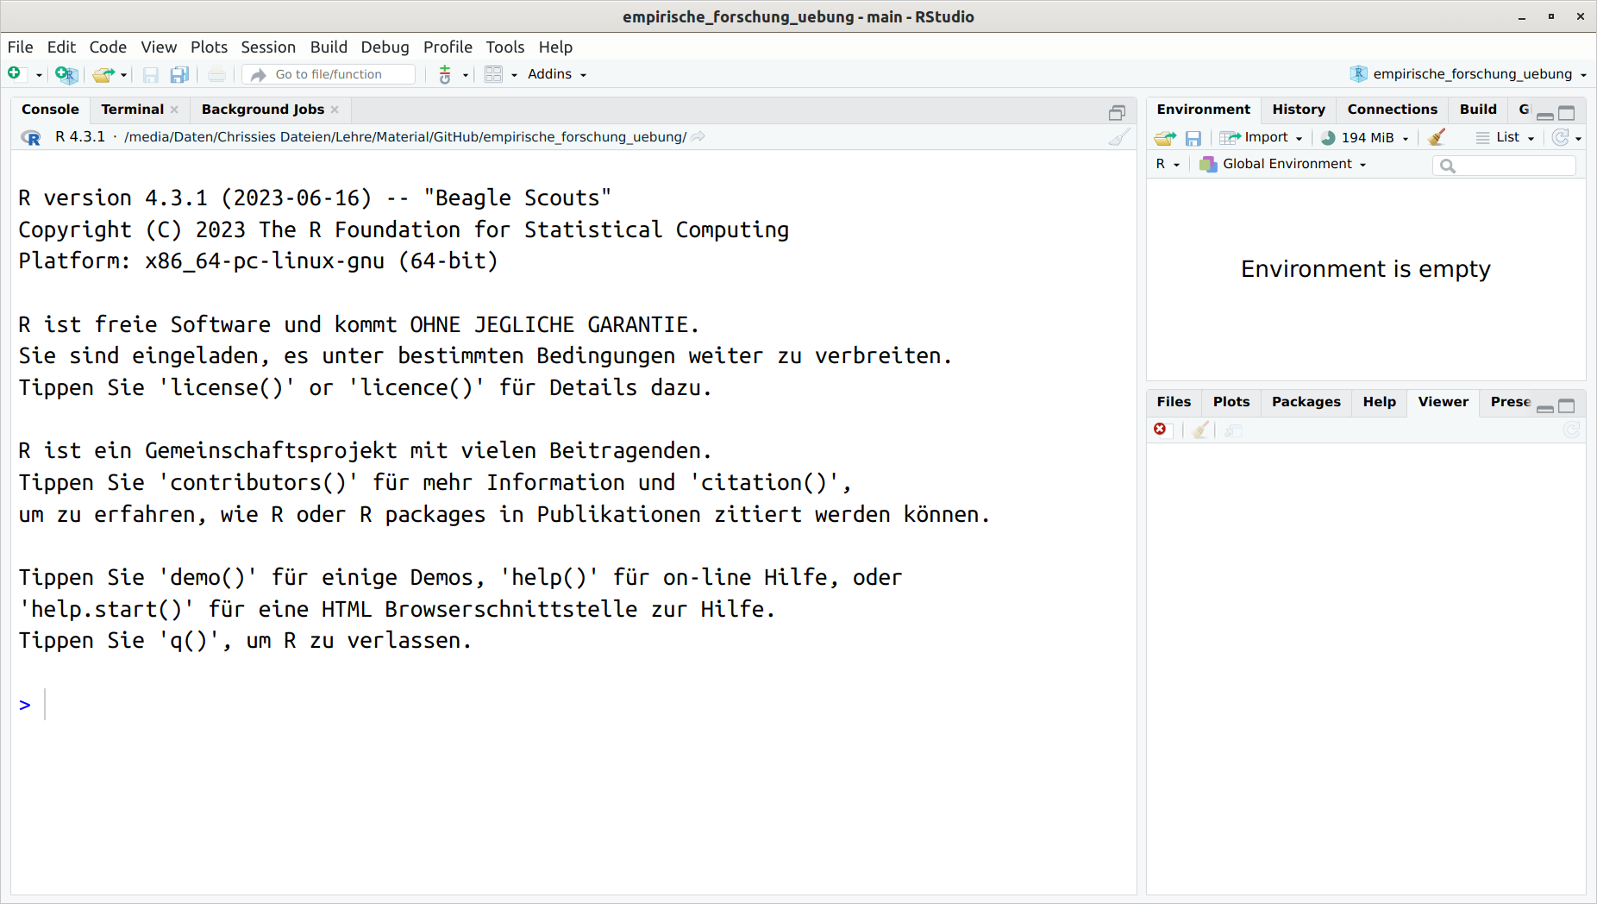Click the Git version control icon
The height and width of the screenshot is (904, 1597).
(445, 75)
